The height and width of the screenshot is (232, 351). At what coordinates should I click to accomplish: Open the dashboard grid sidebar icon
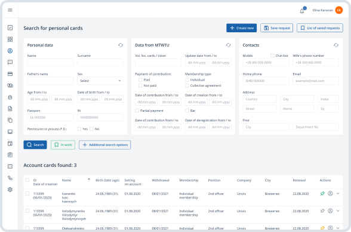(x=10, y=39)
